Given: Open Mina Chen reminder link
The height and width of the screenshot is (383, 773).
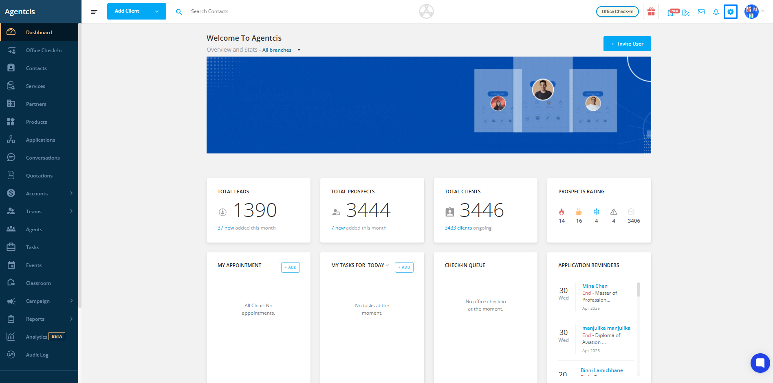Looking at the screenshot, I should (595, 286).
